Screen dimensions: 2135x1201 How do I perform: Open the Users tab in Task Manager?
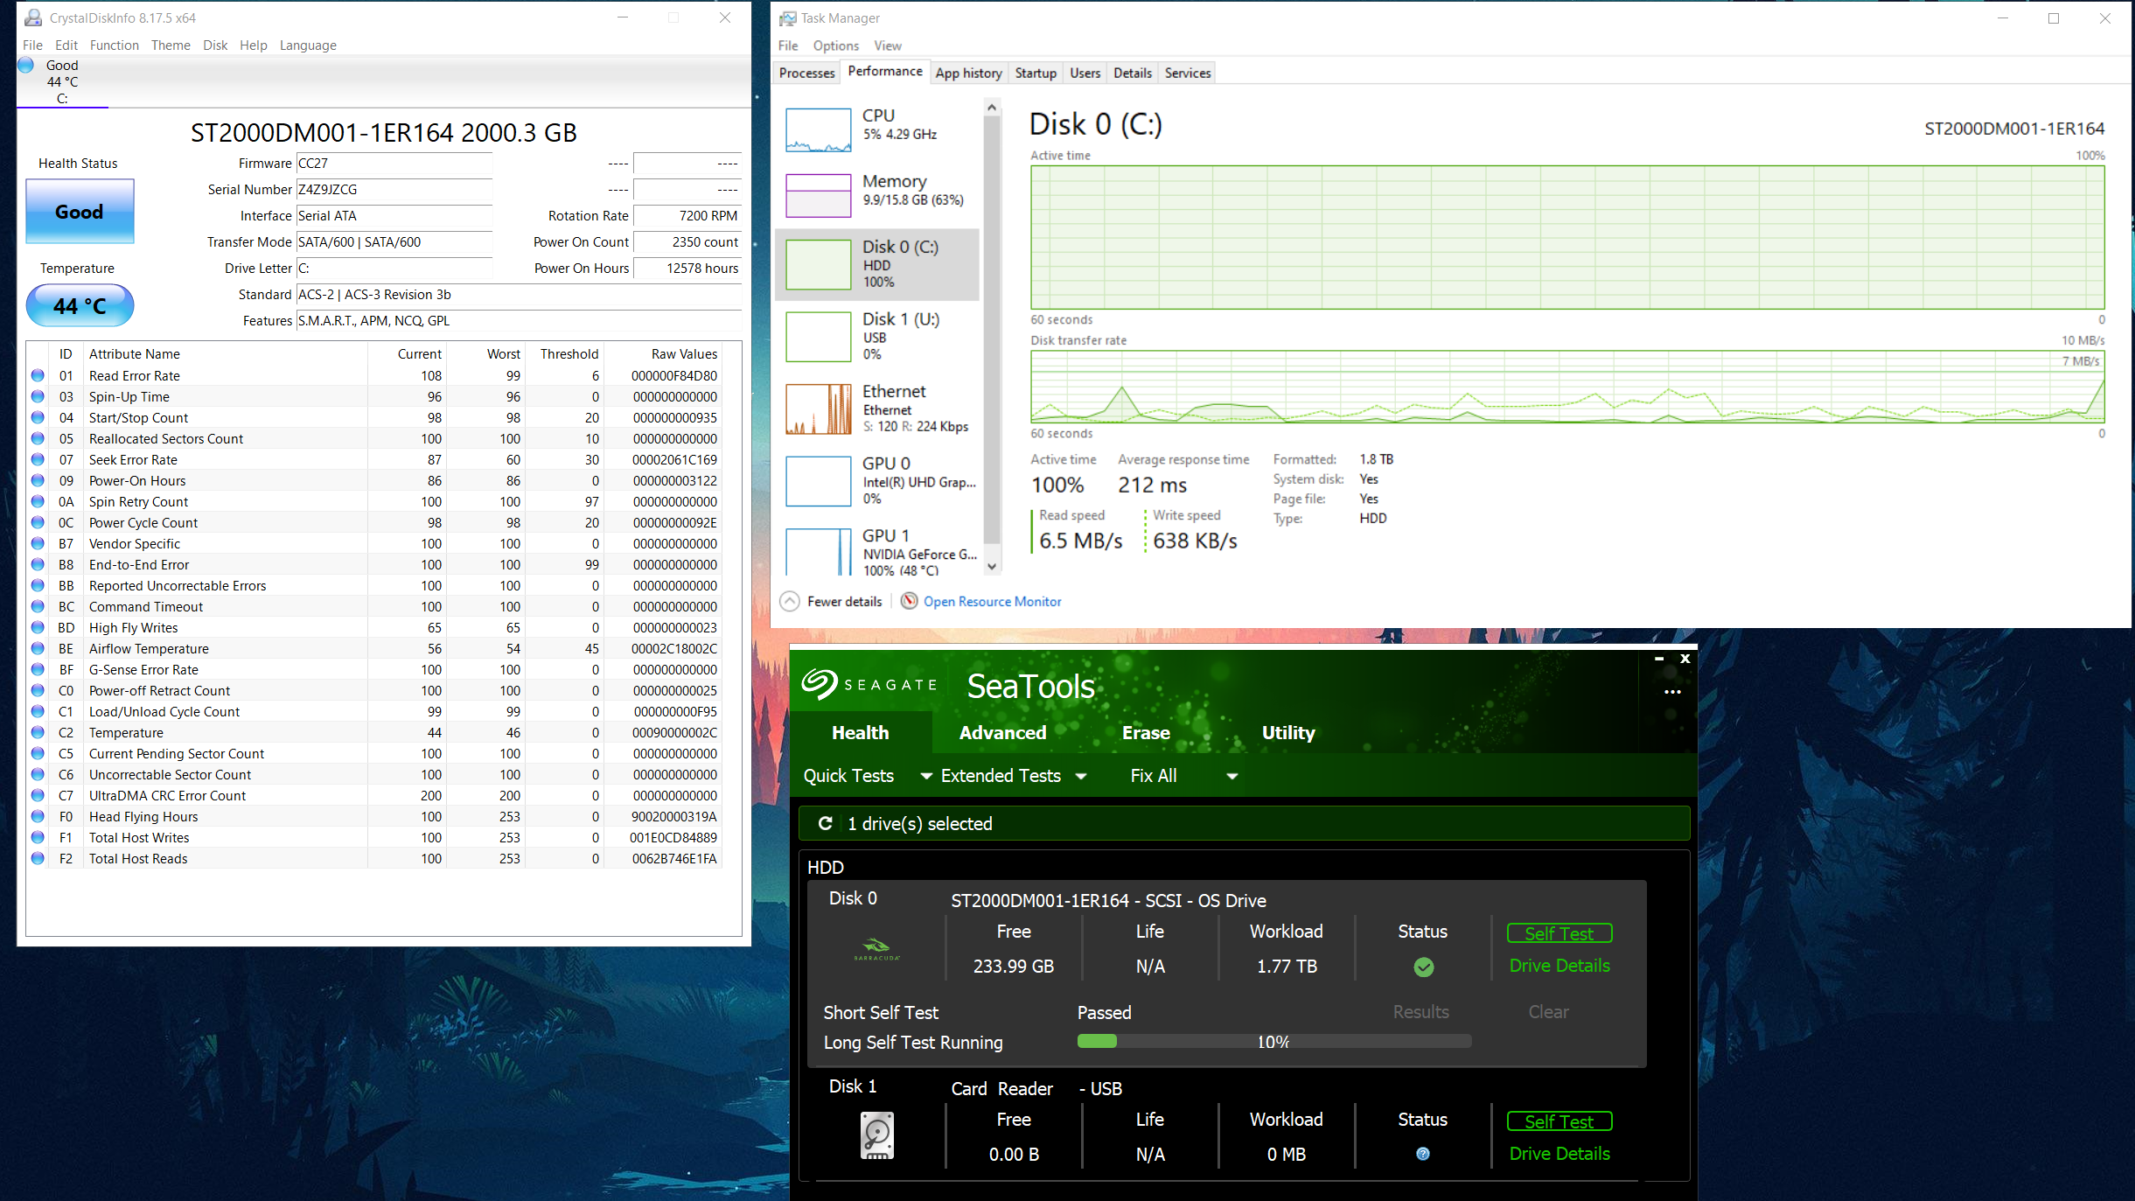tap(1085, 73)
